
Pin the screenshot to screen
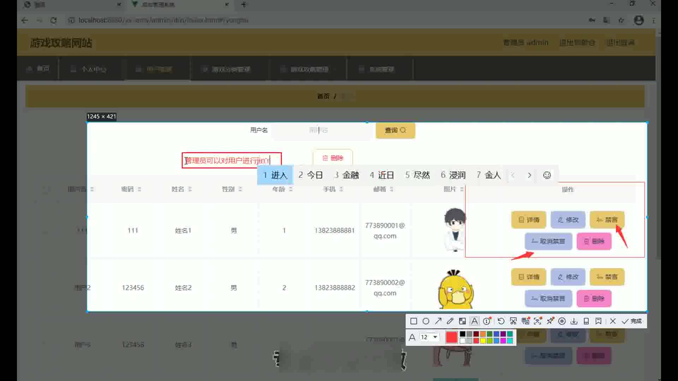(x=550, y=321)
